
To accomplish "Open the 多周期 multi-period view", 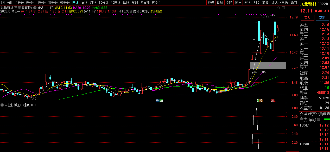I will coord(145,3).
